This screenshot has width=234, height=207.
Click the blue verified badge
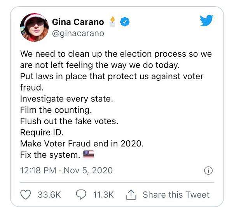point(125,22)
